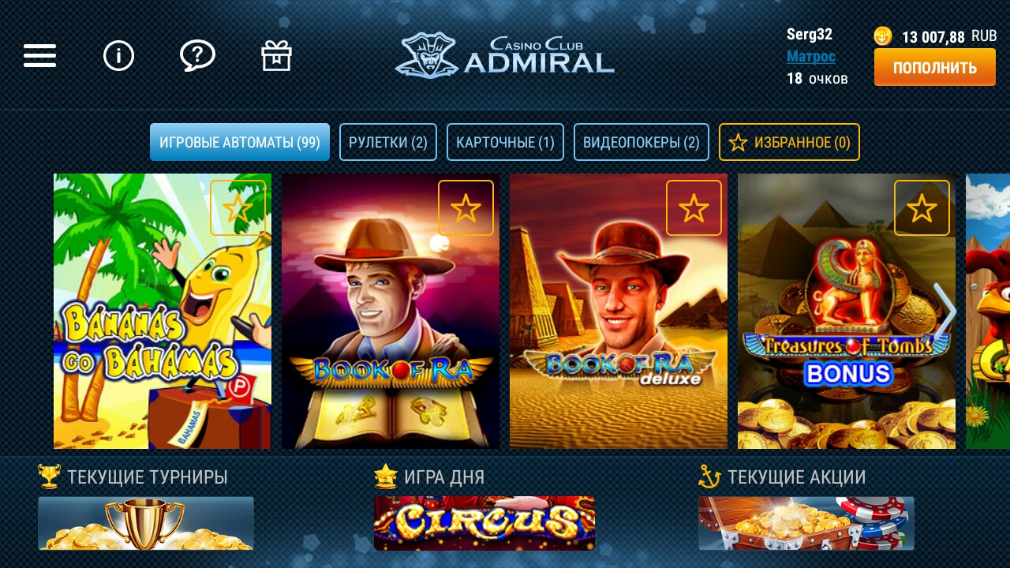
Task: Toggle favorite star on Book of Ra Deluxe
Action: (x=694, y=208)
